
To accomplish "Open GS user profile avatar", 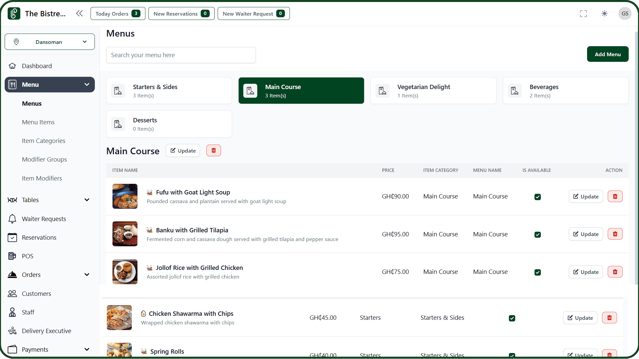I will [x=625, y=14].
